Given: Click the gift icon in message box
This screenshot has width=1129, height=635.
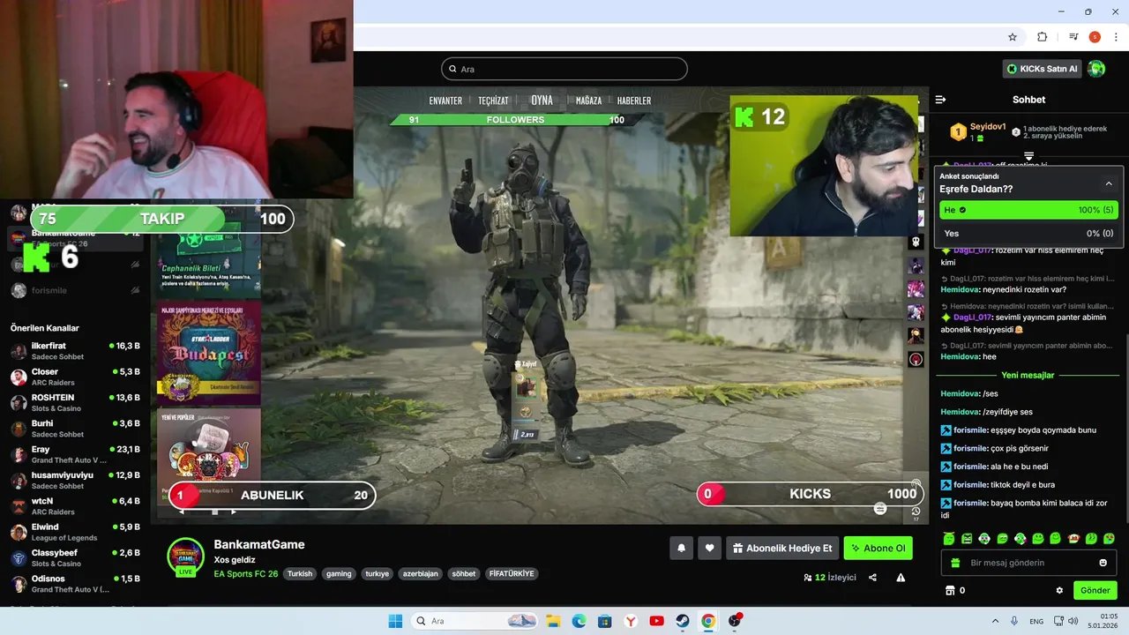Looking at the screenshot, I should (x=954, y=563).
